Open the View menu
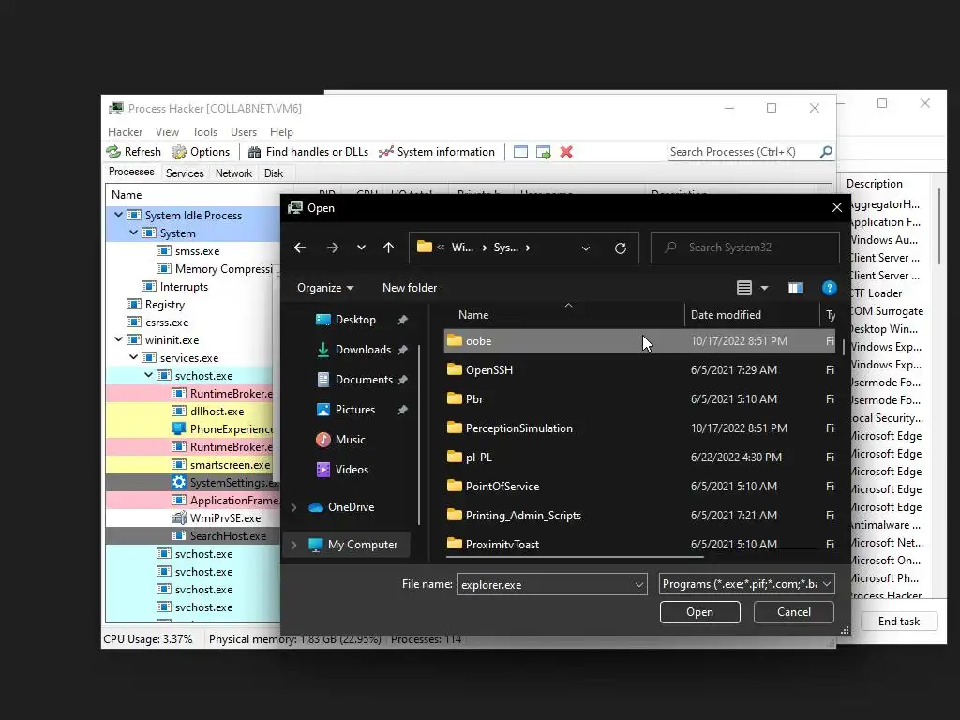This screenshot has height=720, width=960. click(167, 132)
